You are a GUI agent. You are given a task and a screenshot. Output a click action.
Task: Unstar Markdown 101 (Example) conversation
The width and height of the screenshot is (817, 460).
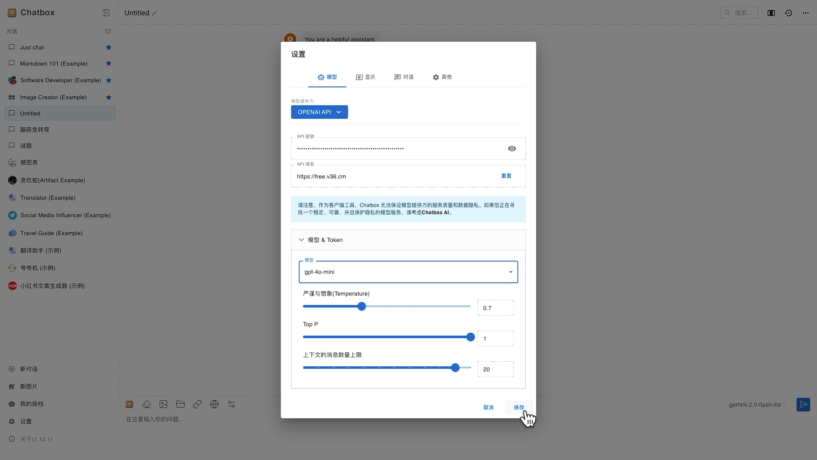pos(109,63)
